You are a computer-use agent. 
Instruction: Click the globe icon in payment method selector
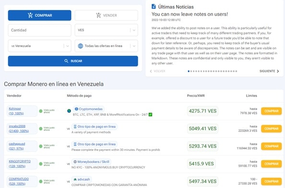pos(80,46)
